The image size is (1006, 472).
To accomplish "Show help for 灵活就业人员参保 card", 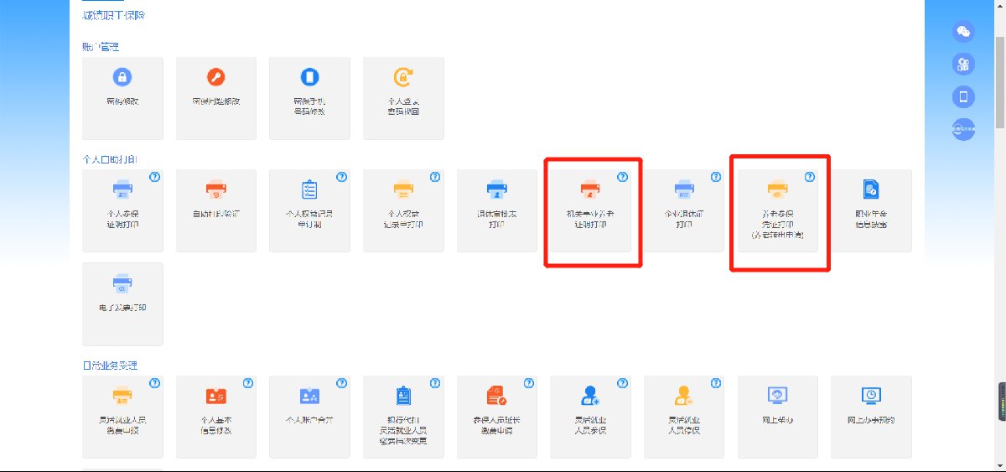I will 622,383.
